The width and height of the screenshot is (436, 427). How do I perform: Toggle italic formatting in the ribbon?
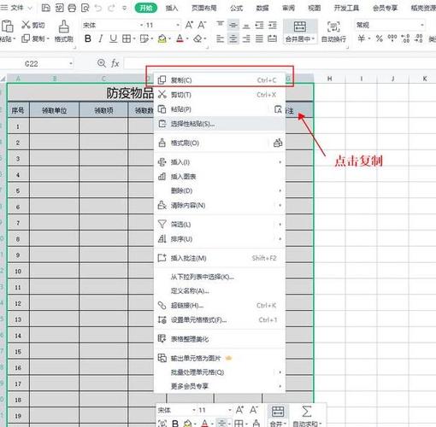pos(100,38)
